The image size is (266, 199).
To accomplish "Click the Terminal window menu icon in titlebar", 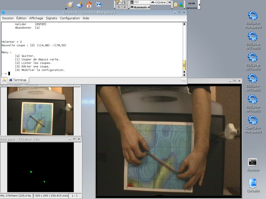I will pos(3,13).
